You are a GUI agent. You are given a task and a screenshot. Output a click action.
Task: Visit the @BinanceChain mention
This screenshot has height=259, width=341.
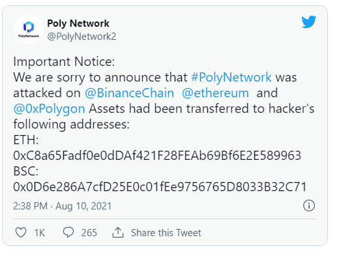[129, 93]
